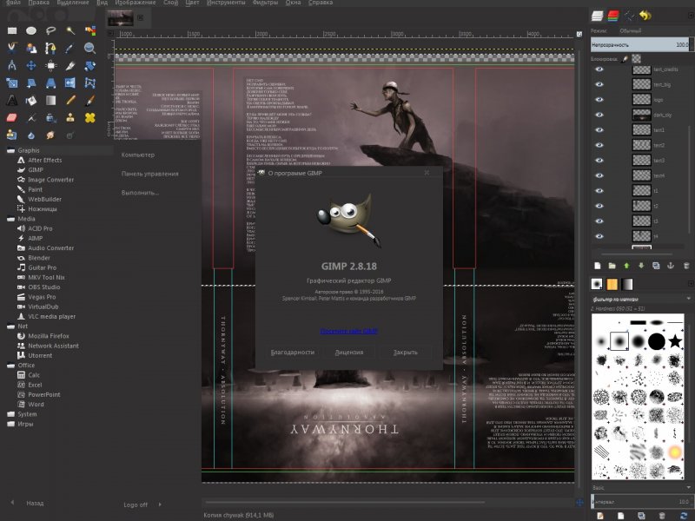Select the Blur/Sharpen droplet tool
Screen dimensions: 695x521
tap(31, 135)
